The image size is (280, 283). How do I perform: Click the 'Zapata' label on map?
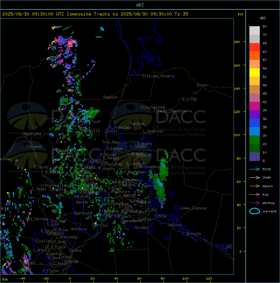pyautogui.click(x=75, y=250)
